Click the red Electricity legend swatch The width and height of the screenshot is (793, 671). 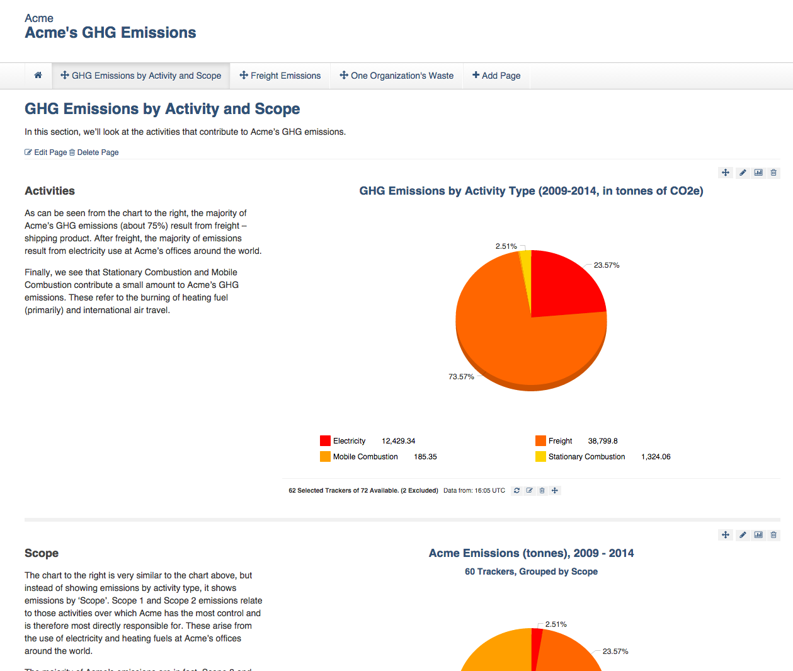tap(325, 441)
